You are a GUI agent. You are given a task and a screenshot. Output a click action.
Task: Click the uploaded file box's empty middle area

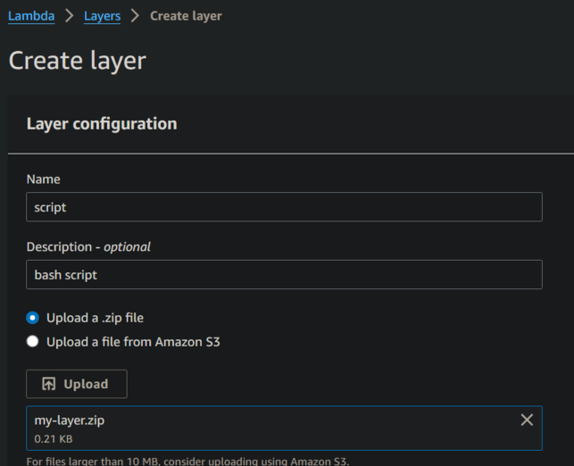[295, 429]
